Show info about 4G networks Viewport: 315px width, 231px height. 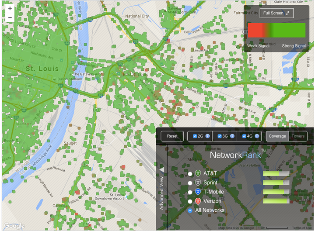pos(257,136)
